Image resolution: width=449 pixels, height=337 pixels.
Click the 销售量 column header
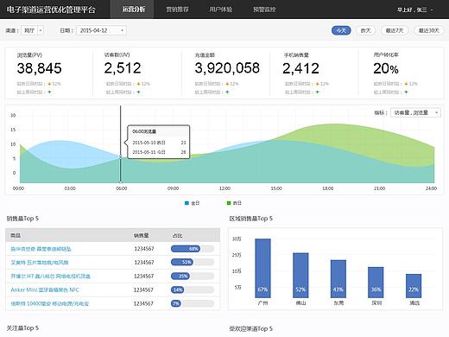pos(141,235)
